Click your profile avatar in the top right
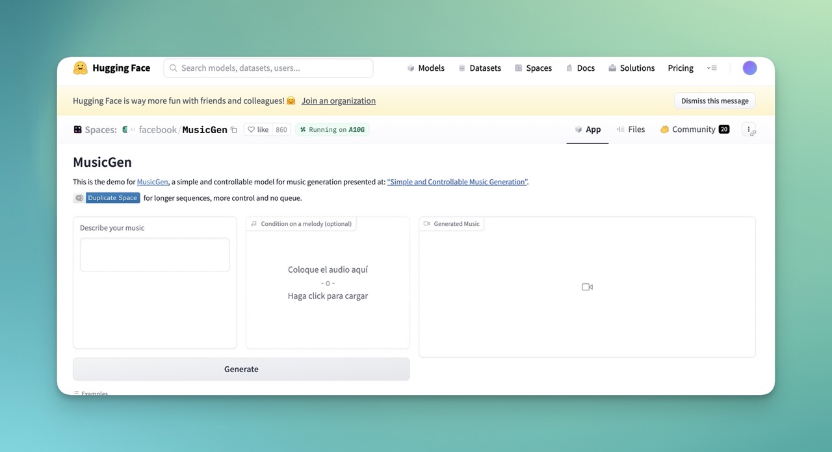This screenshot has height=452, width=832. (749, 68)
